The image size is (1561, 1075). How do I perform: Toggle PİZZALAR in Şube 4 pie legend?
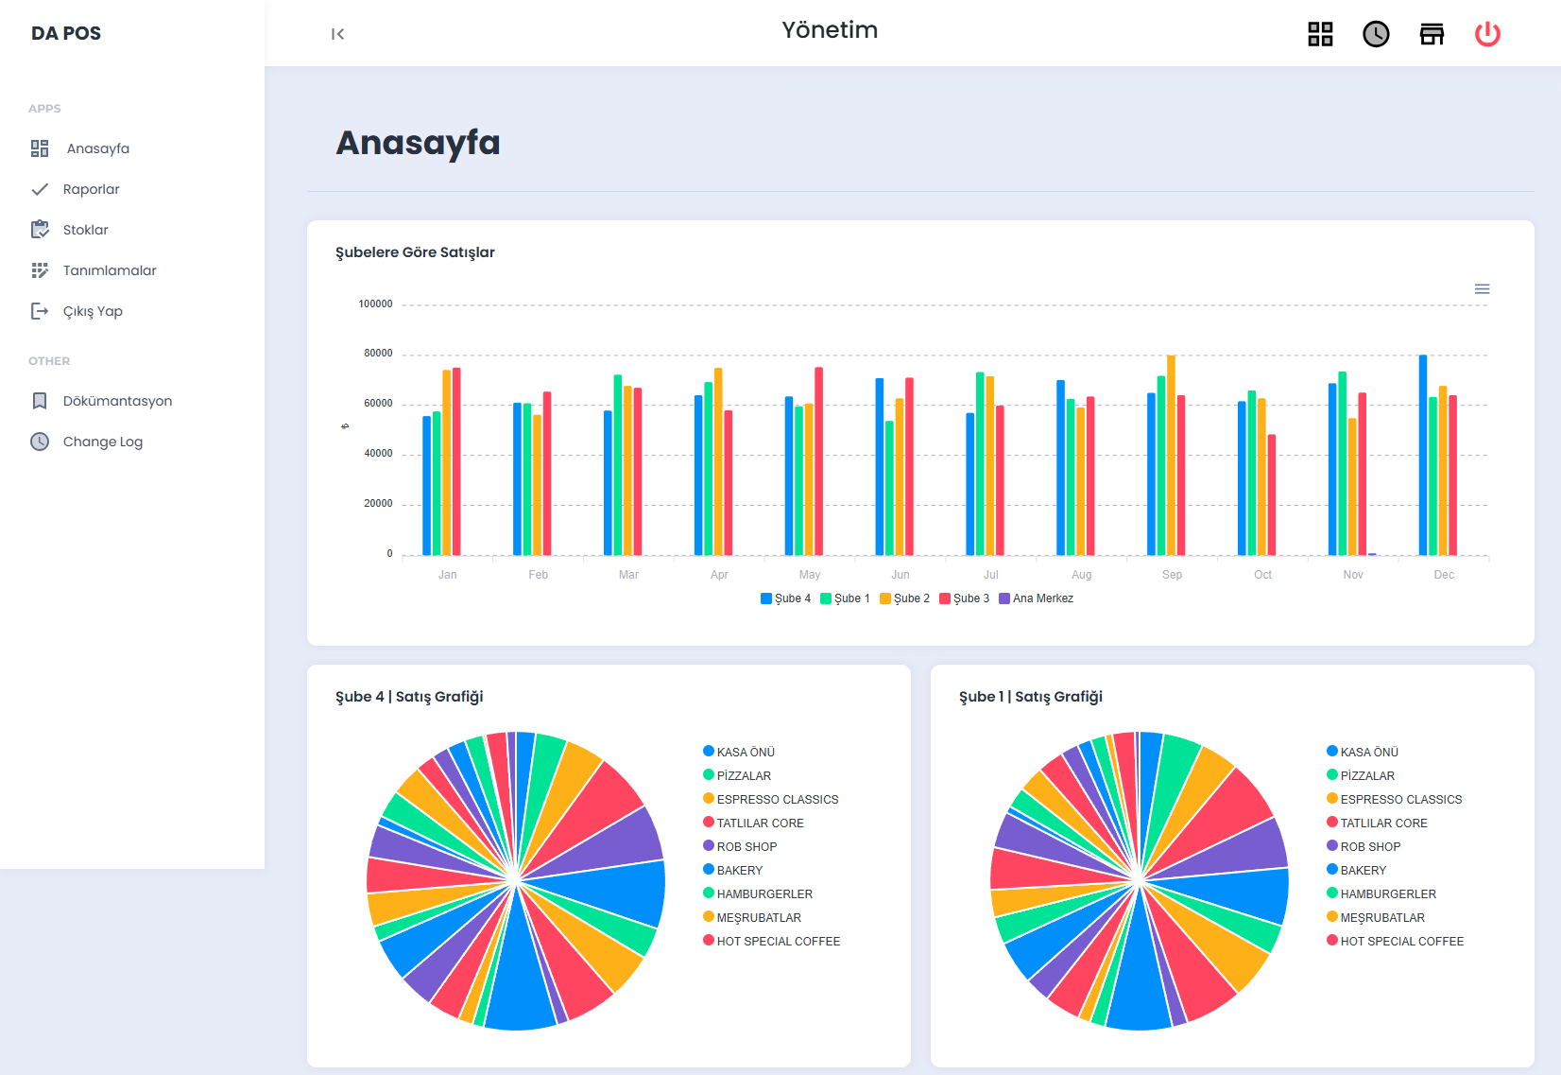pyautogui.click(x=743, y=775)
